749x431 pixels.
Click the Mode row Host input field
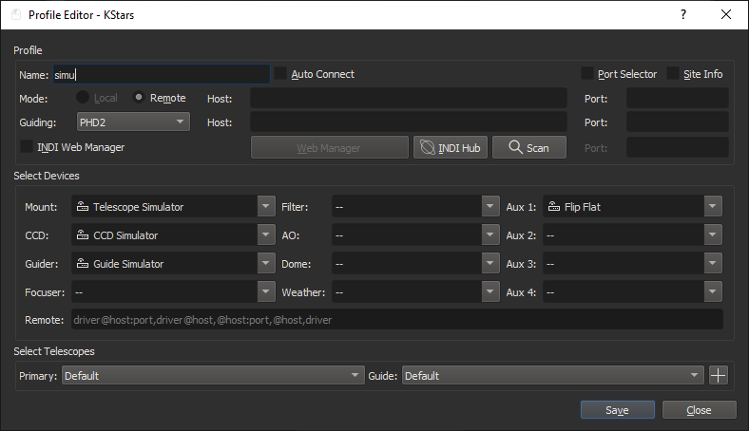(409, 98)
